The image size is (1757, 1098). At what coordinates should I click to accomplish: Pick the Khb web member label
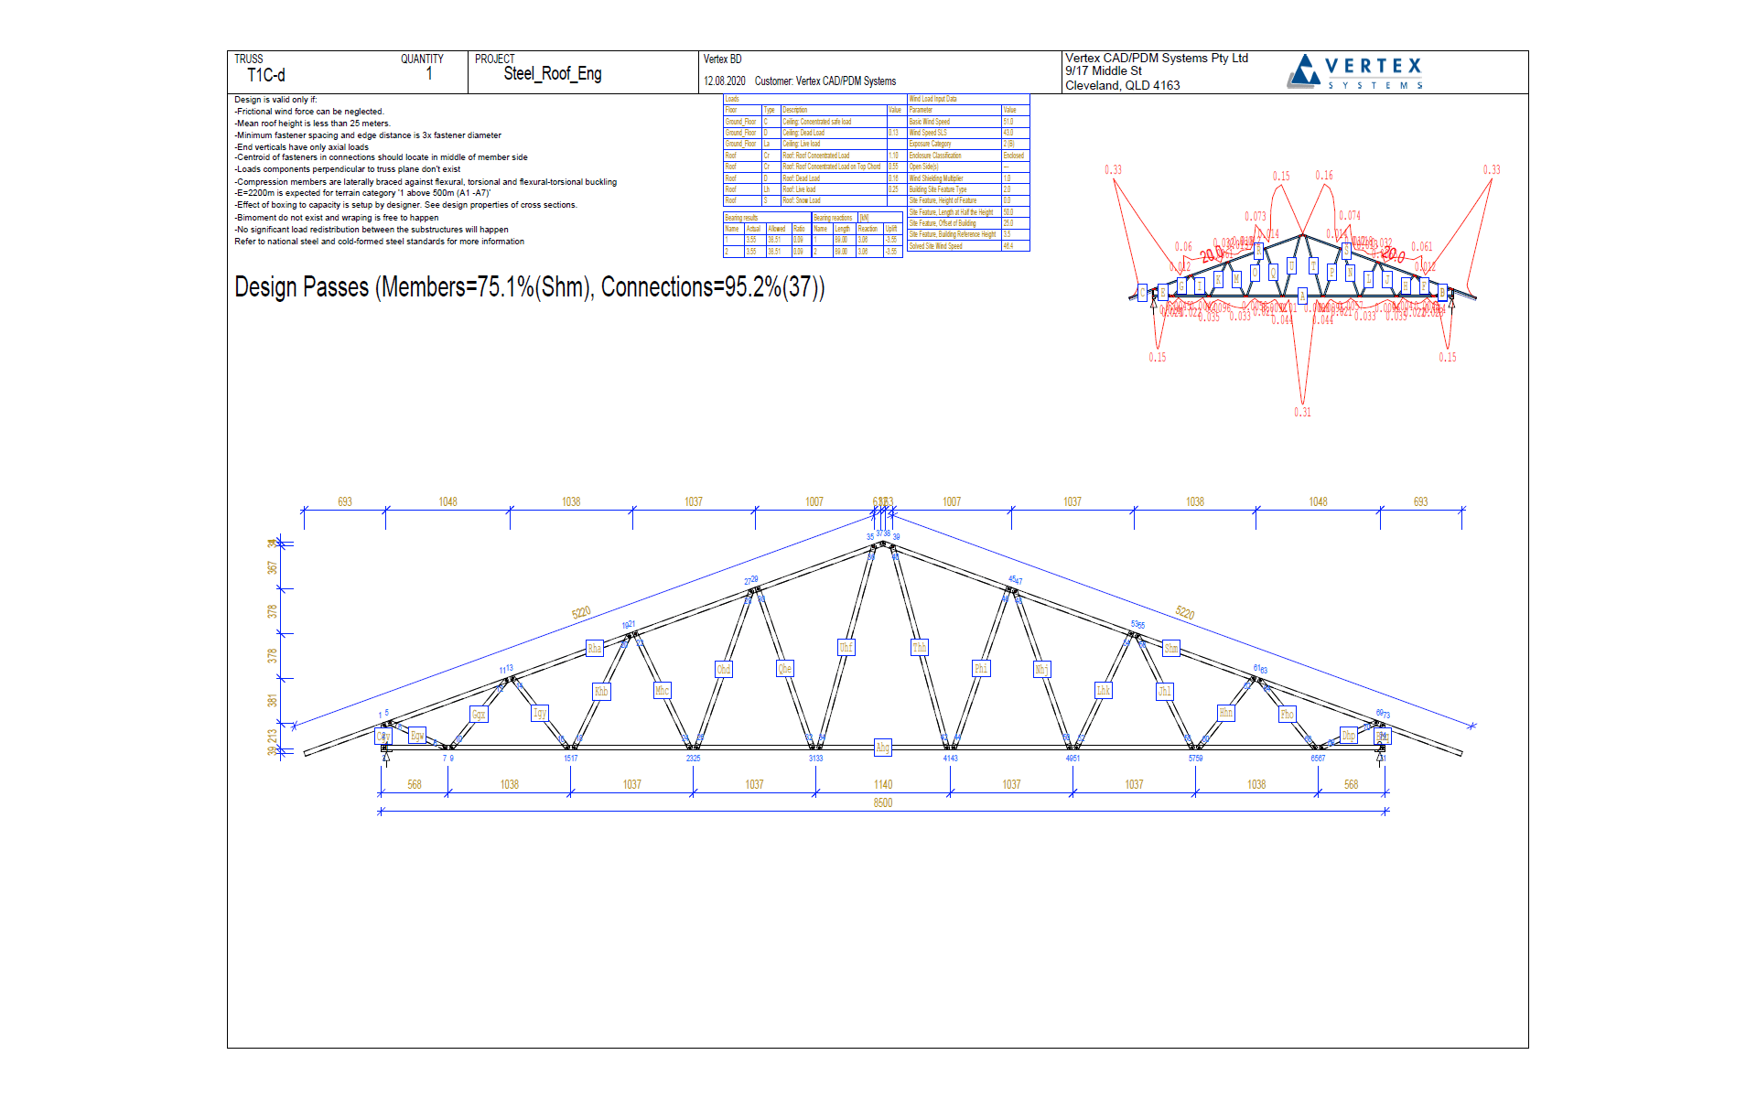(601, 692)
